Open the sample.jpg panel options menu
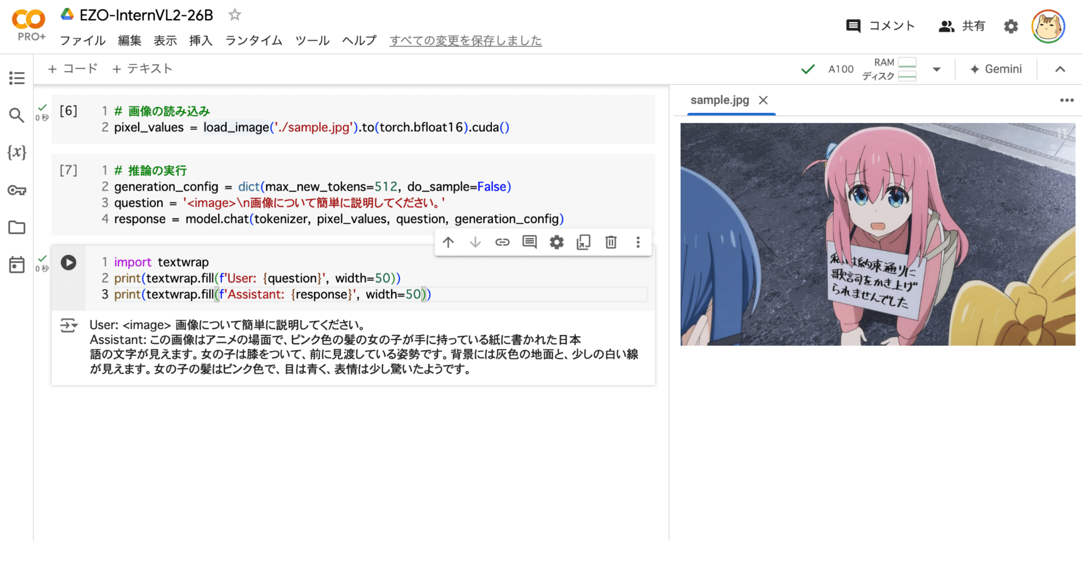The width and height of the screenshot is (1082, 566). [1067, 100]
